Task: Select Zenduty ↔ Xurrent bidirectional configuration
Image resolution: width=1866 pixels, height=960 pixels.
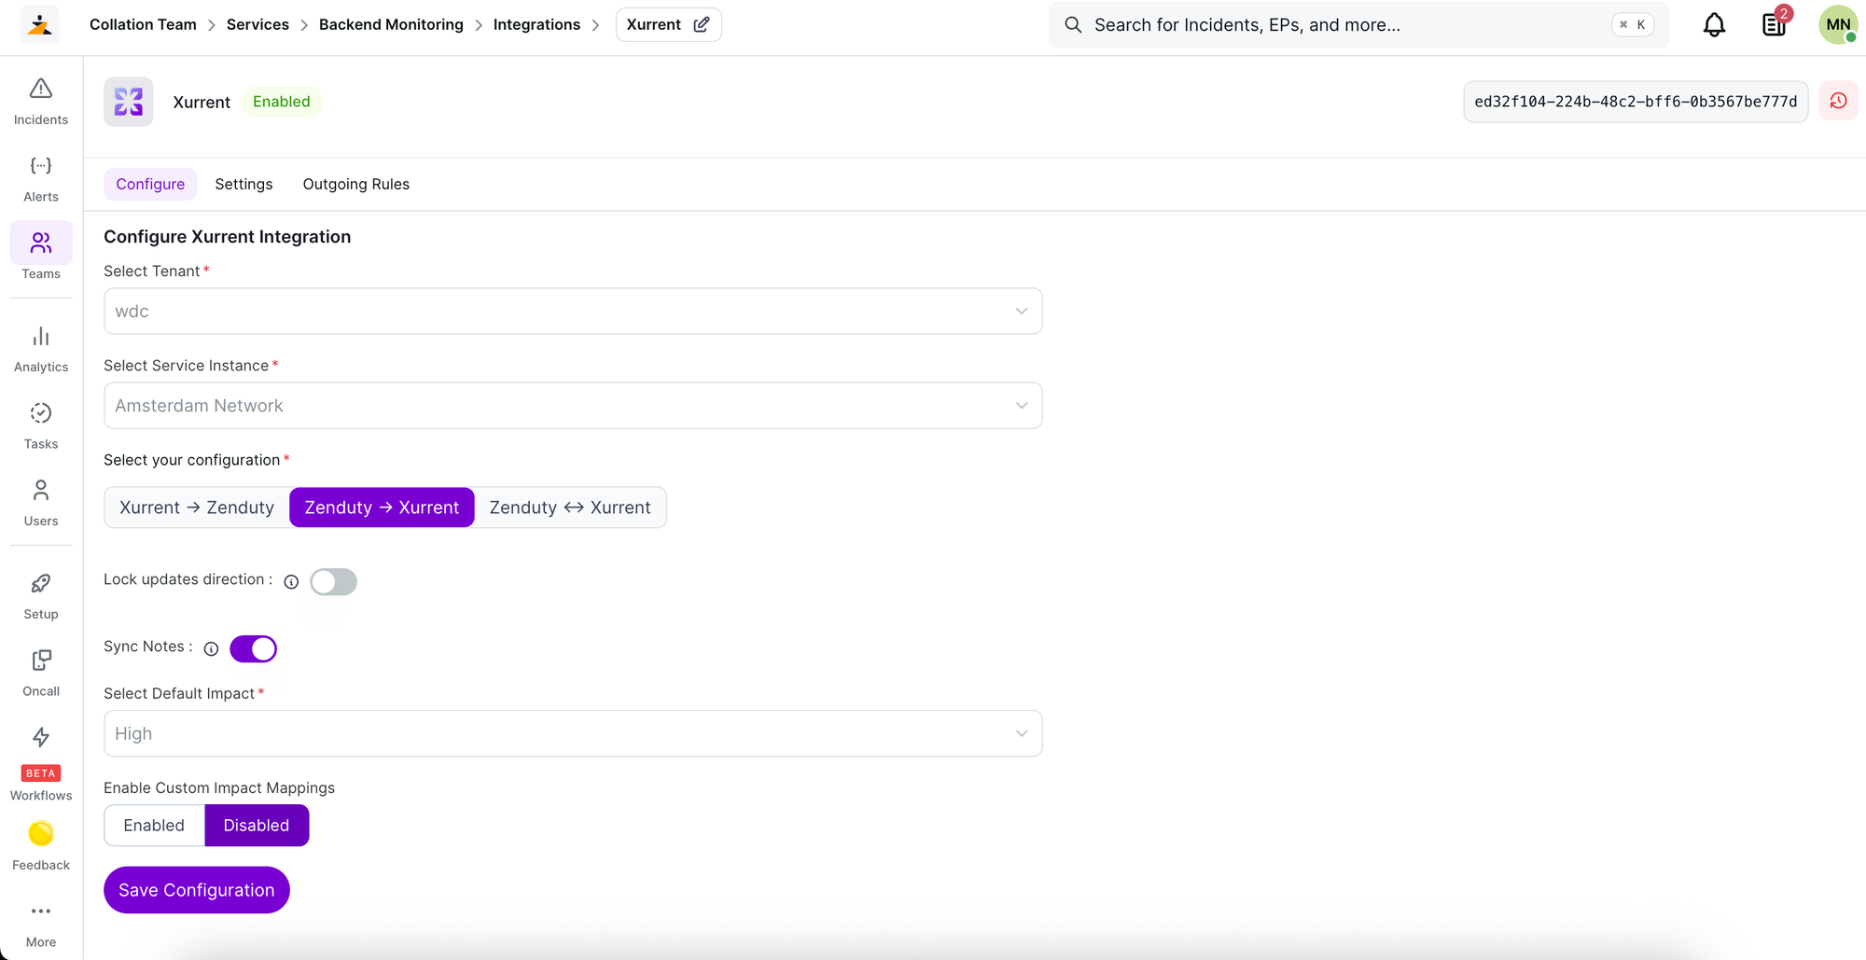Action: 570,508
